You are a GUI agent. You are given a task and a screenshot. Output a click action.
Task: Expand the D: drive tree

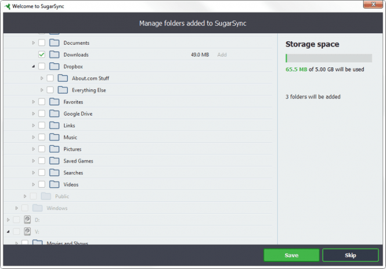(8, 220)
